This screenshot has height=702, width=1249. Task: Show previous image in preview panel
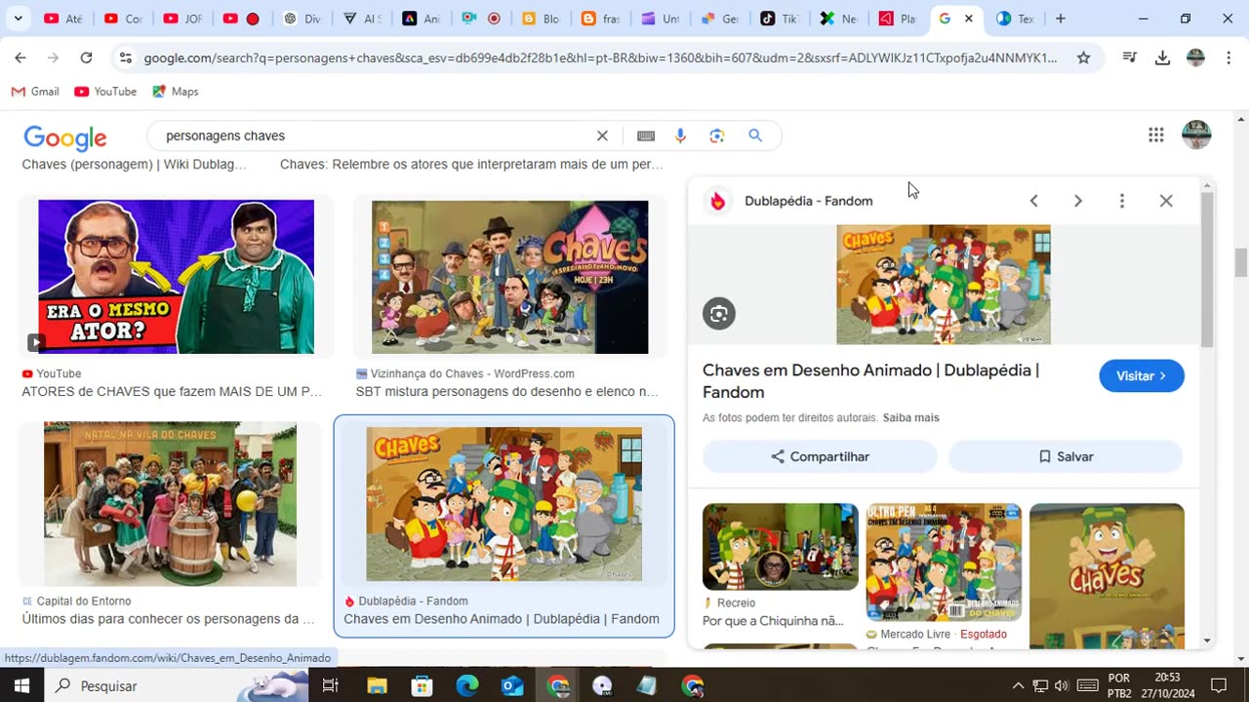1034,201
